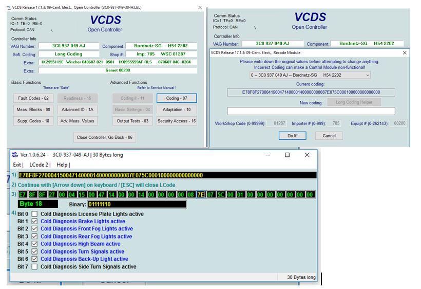Uncheck Bit 2 Front Fog Lights checkbox
The image size is (421, 289).
point(34,228)
